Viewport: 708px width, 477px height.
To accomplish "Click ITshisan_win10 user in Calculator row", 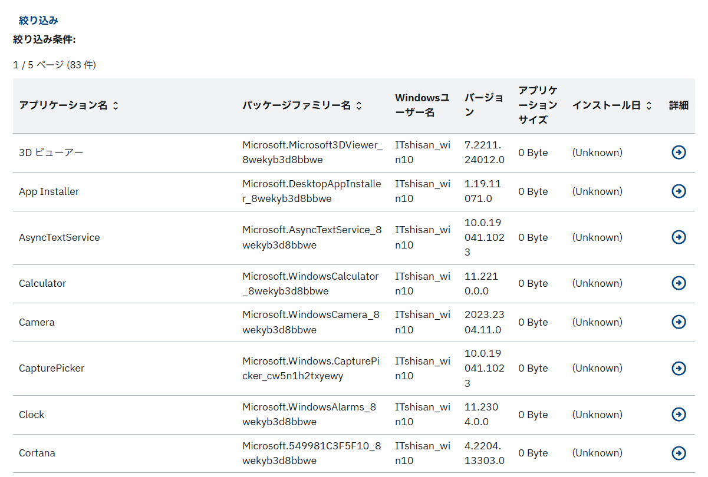I will [x=423, y=283].
